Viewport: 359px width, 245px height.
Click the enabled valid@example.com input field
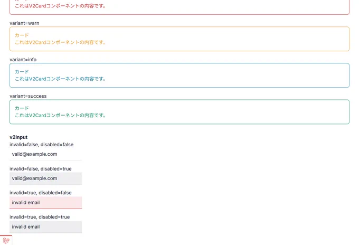click(x=45, y=154)
